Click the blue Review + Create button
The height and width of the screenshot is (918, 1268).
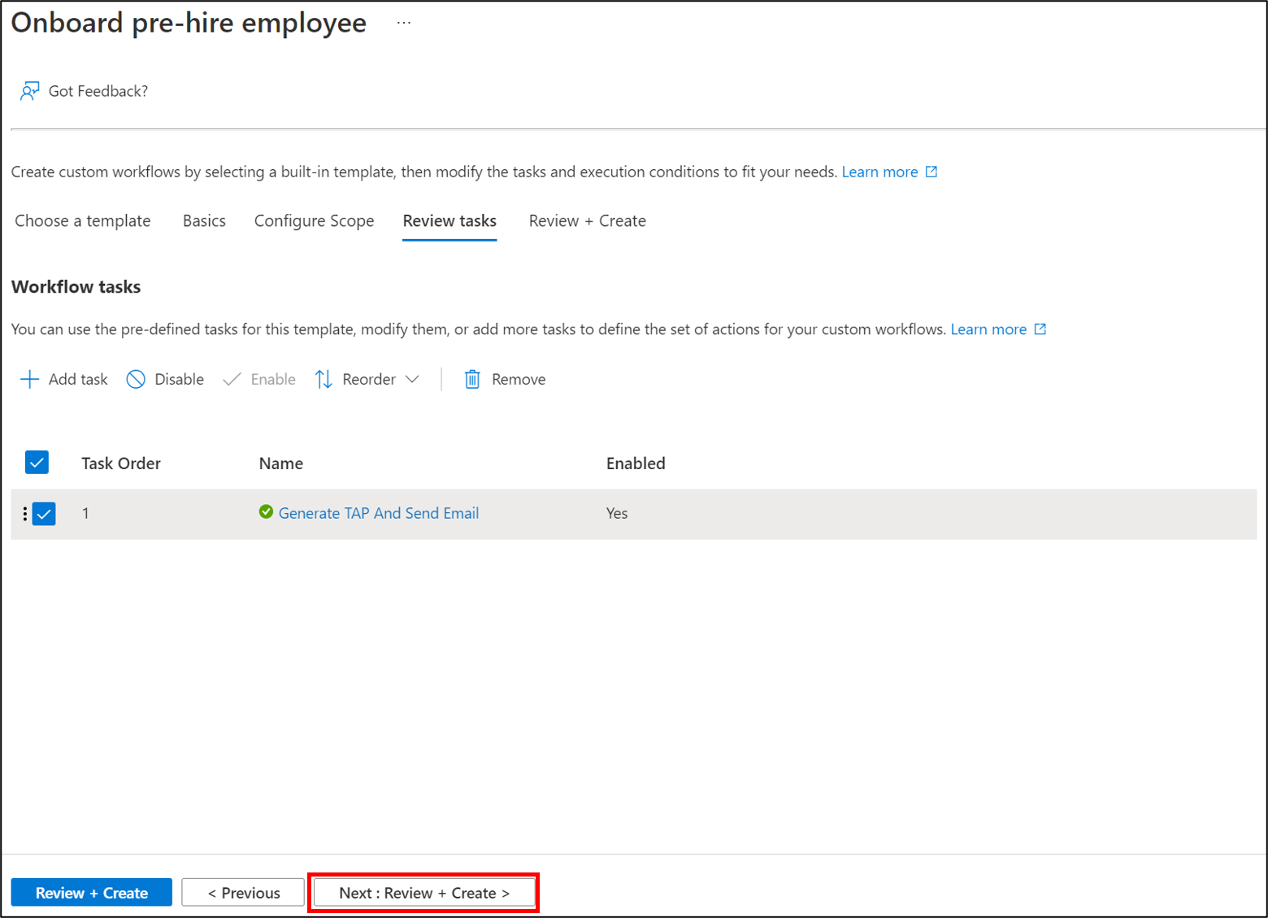coord(92,893)
